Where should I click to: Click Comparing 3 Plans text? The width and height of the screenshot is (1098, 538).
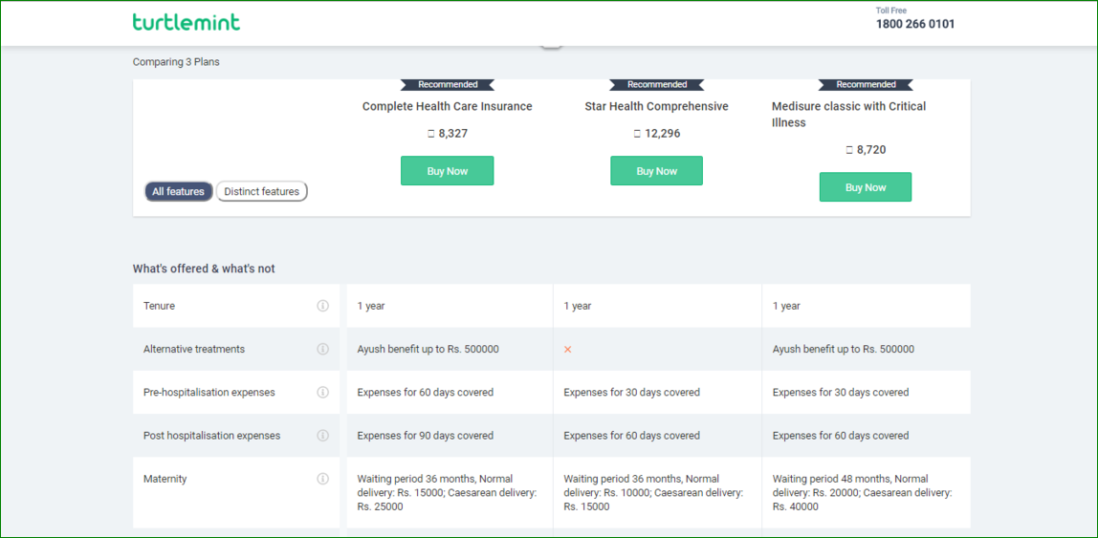coord(176,62)
